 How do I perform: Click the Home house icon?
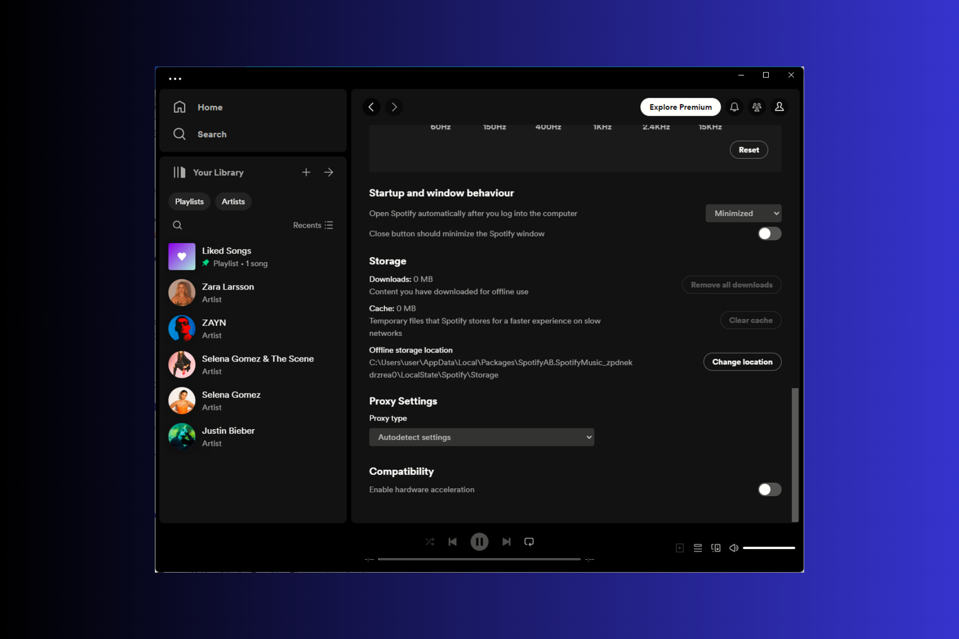coord(179,107)
